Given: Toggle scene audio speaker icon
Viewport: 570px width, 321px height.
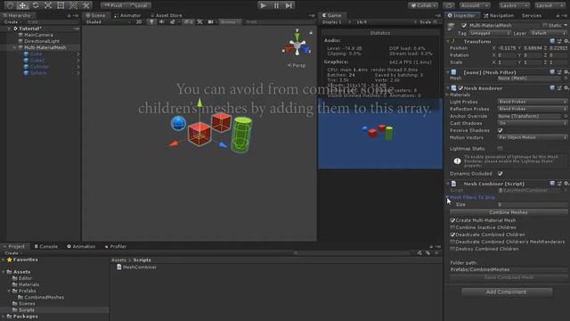Looking at the screenshot, I should click(x=162, y=21).
